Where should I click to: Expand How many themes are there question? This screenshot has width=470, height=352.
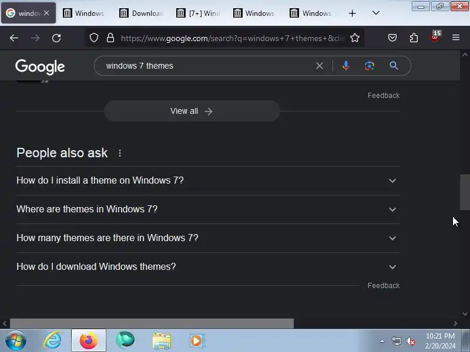(208, 238)
